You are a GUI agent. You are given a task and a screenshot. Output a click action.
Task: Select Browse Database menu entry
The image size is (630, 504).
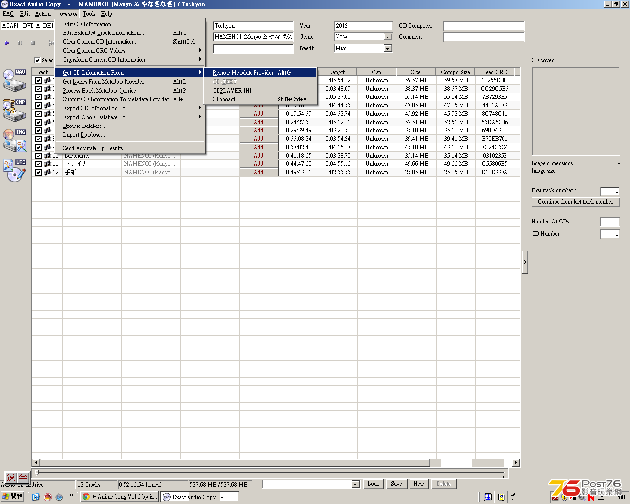click(x=130, y=126)
